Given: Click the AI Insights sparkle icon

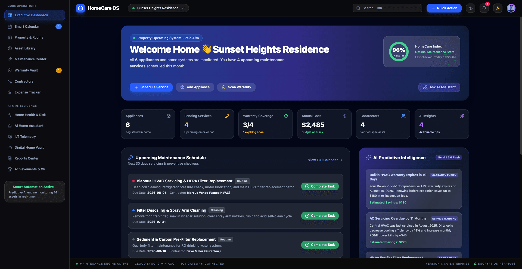Looking at the screenshot, I should click(x=462, y=116).
